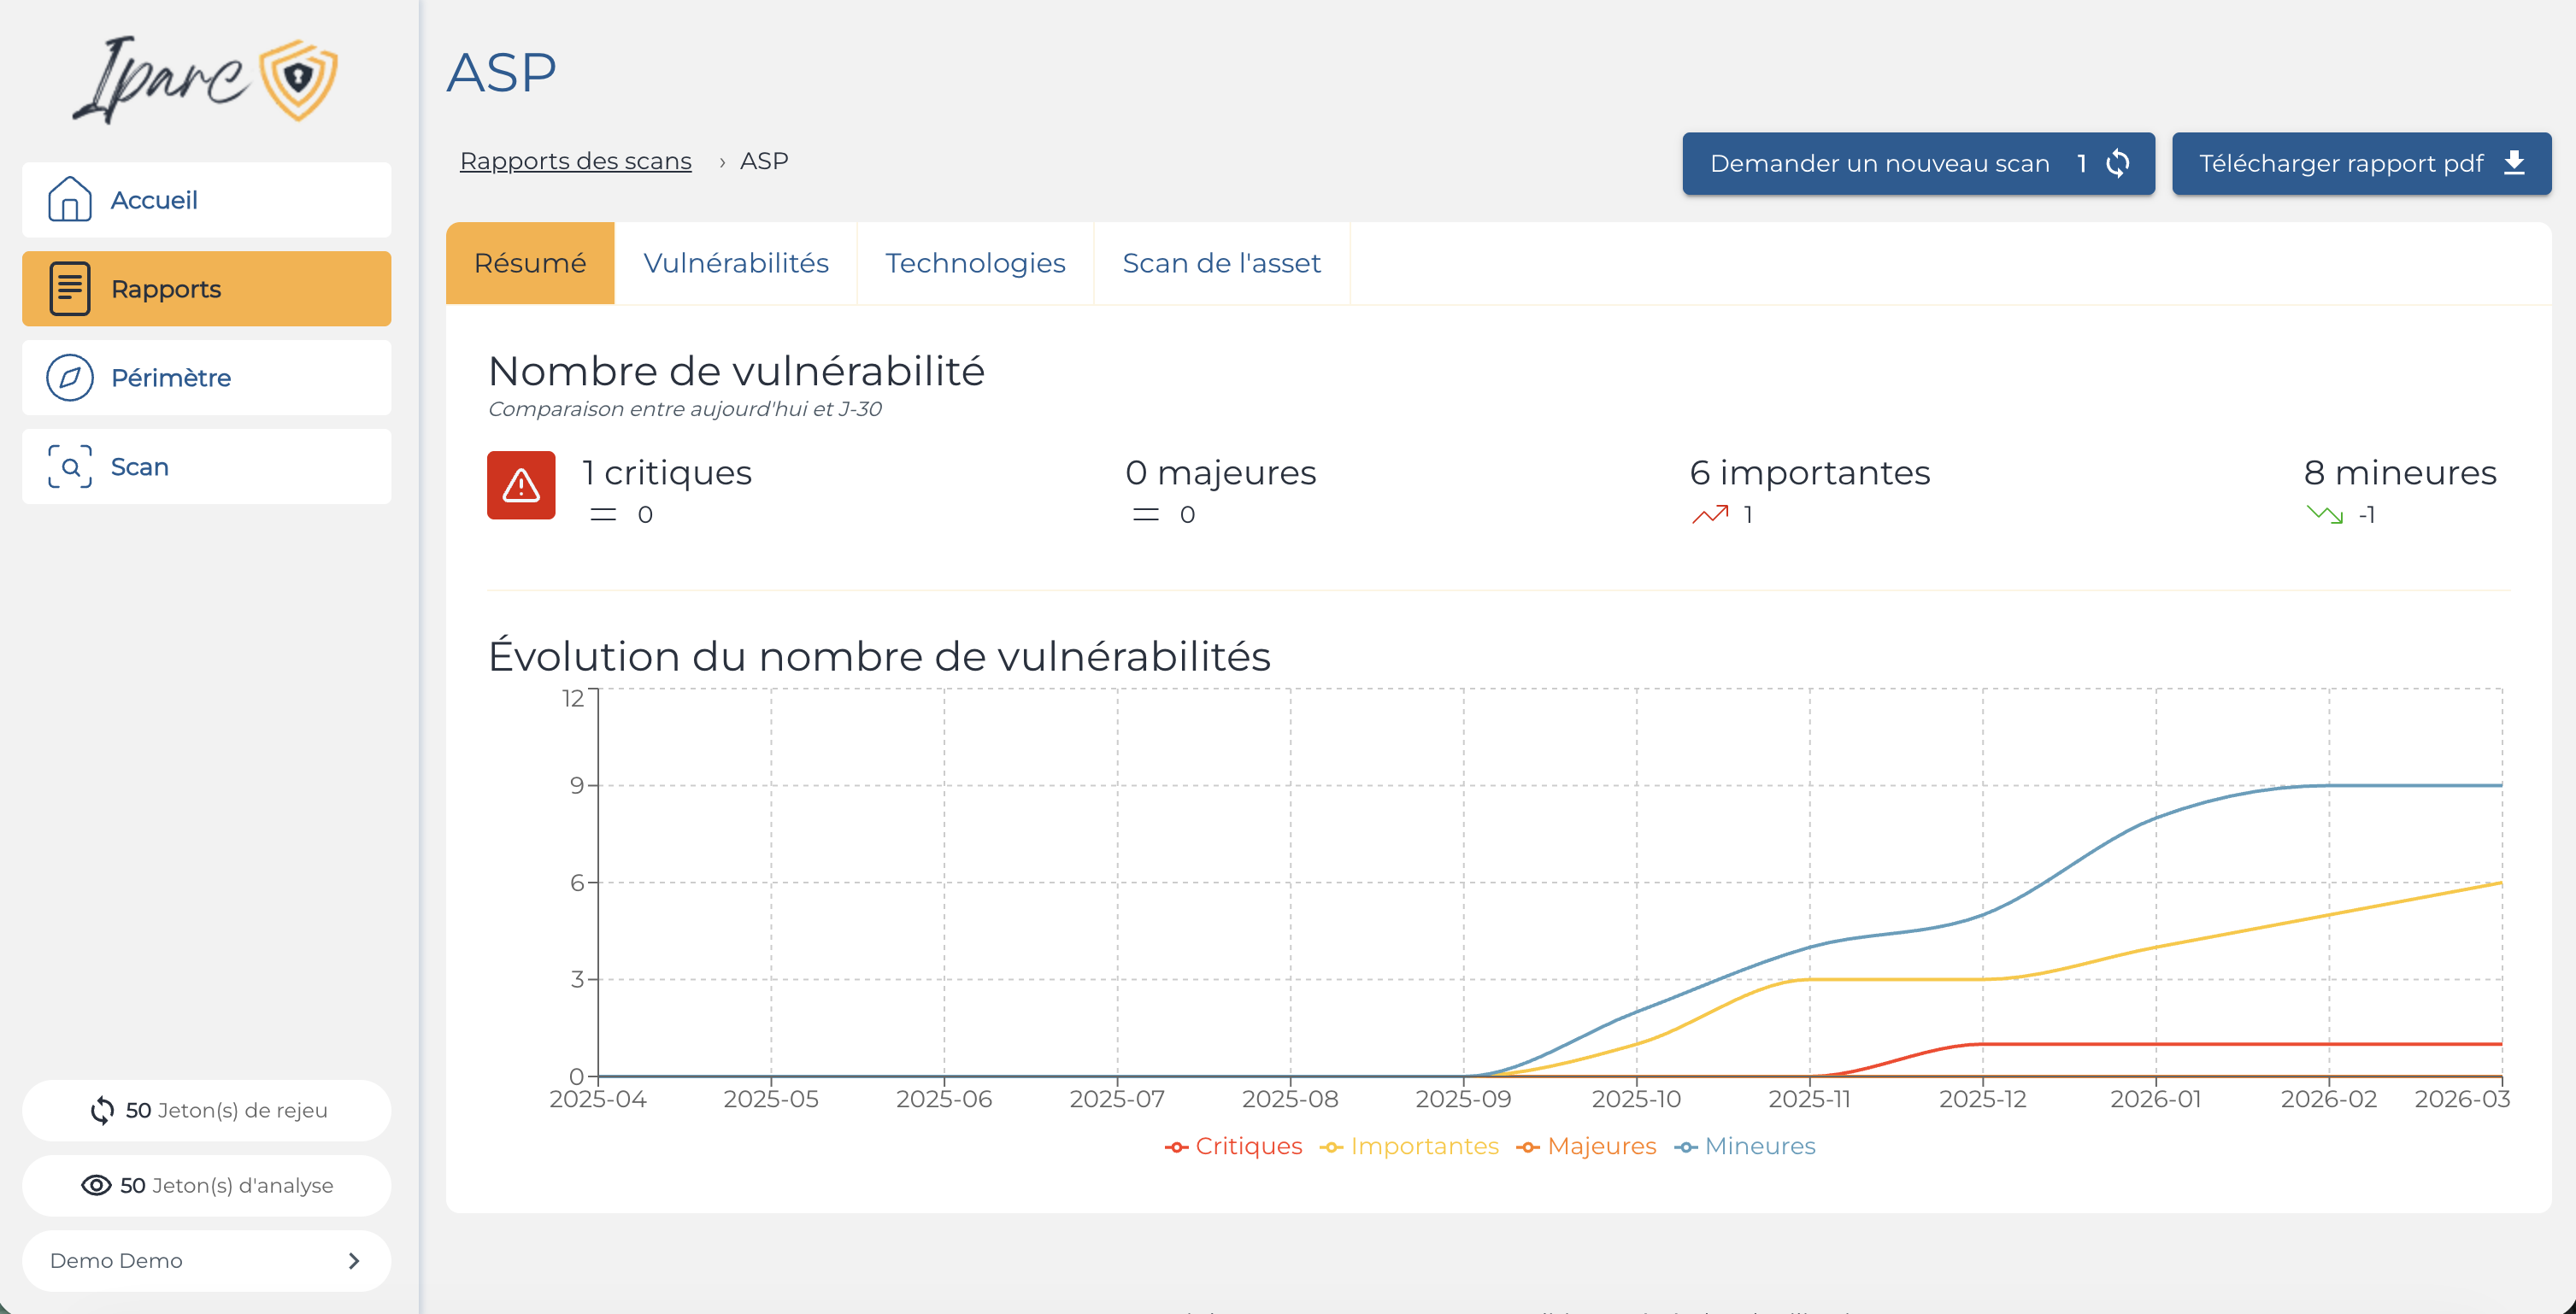
Task: Click the eye icon for analysis tokens
Action: click(x=96, y=1185)
